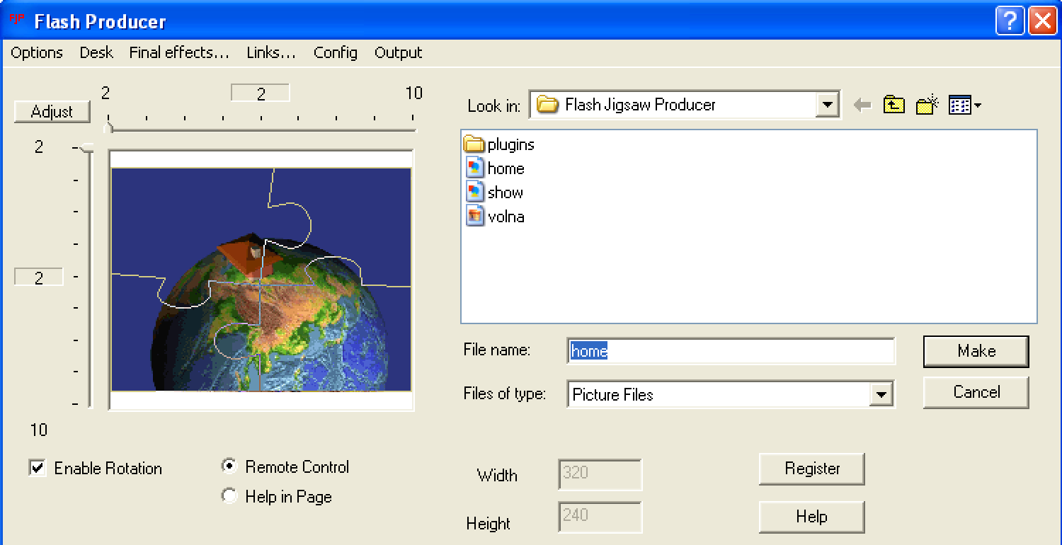
Task: Click in the File name field
Action: click(x=731, y=351)
